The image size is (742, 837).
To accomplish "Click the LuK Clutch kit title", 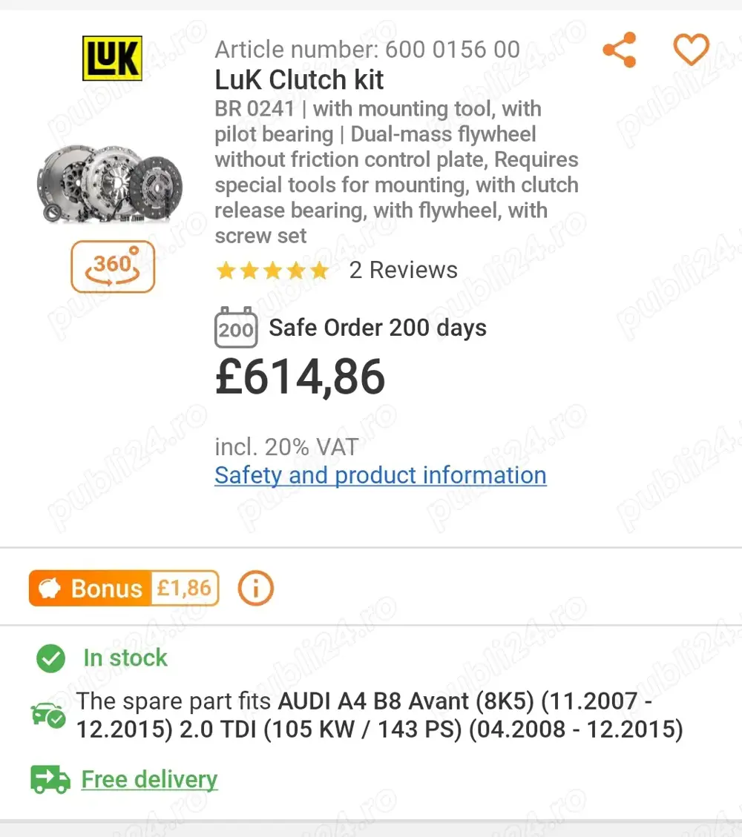I will (x=299, y=79).
